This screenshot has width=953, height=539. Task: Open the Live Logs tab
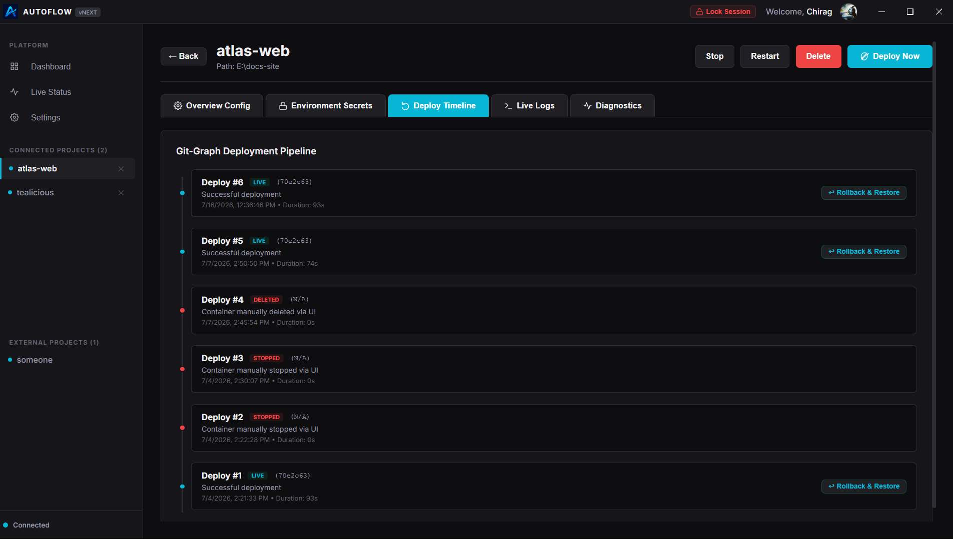pos(529,106)
